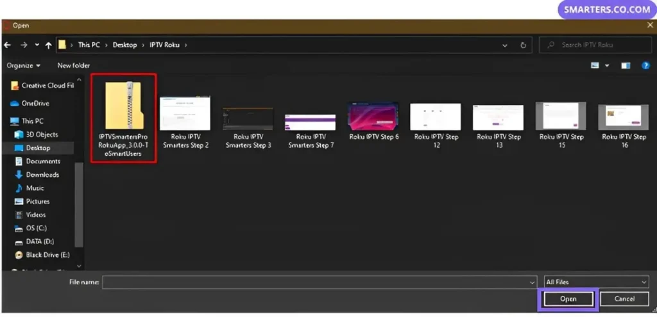Go back with the left arrow
Viewport: 657px width, 317px height.
(x=7, y=45)
